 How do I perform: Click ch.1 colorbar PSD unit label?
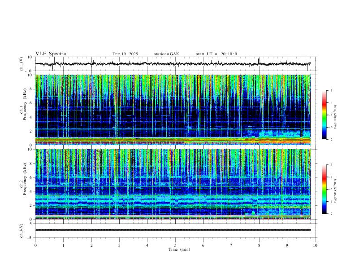coord(335,117)
